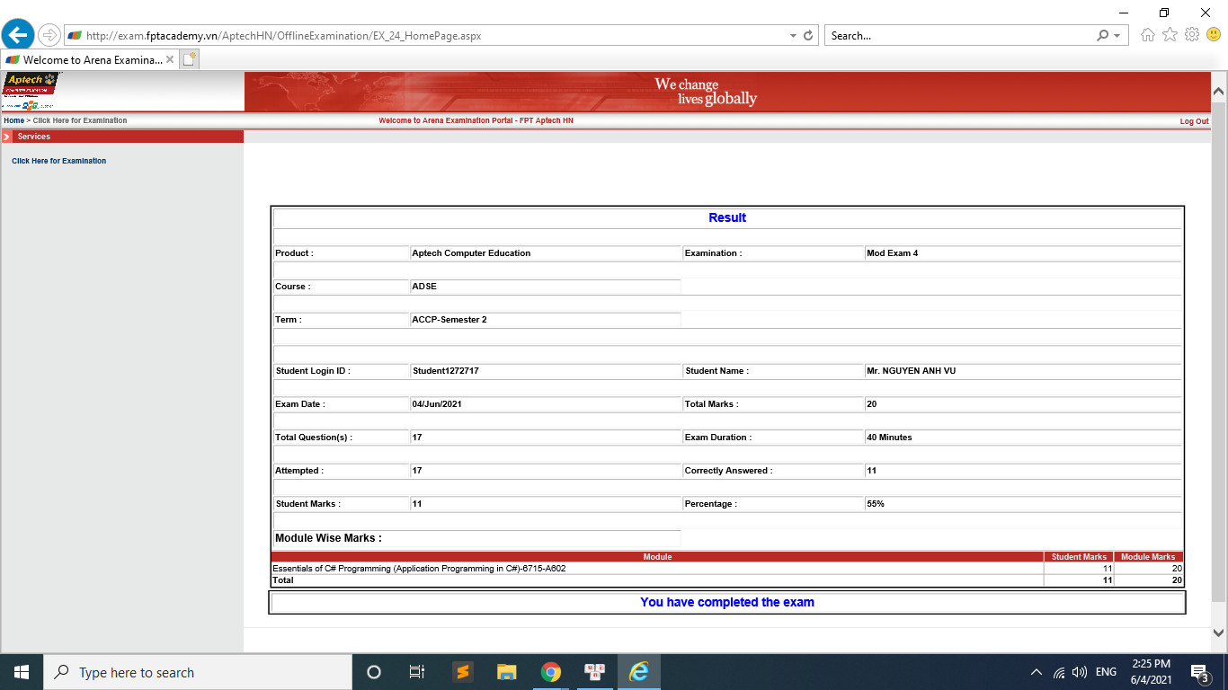1228x690 pixels.
Task: Click the vertical scrollbar thumb
Action: [x=1219, y=352]
